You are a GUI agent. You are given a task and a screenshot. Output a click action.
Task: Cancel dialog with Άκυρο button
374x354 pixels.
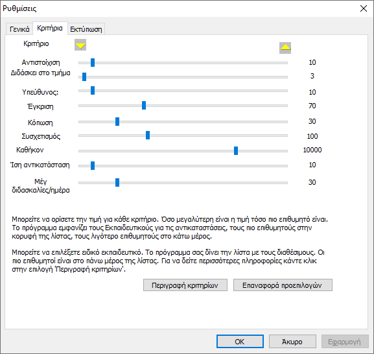[x=293, y=342]
